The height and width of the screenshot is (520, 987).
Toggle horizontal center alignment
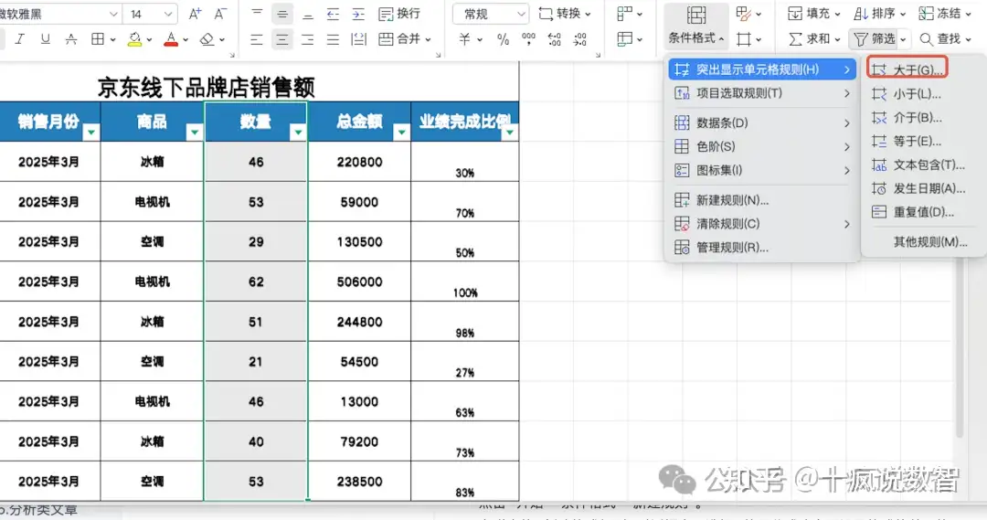[x=282, y=39]
